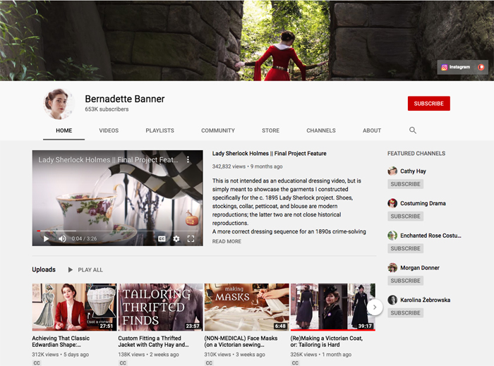Open '(Re)Making a Victorian Coat' title
The image size is (494, 366).
coord(326,341)
